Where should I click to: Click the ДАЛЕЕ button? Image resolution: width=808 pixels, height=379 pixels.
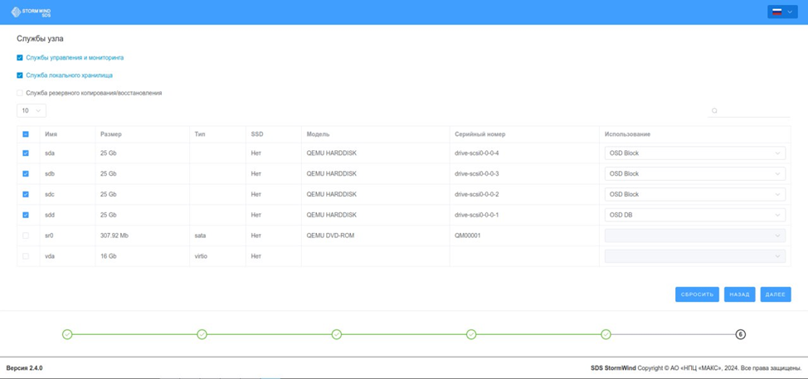(x=776, y=294)
